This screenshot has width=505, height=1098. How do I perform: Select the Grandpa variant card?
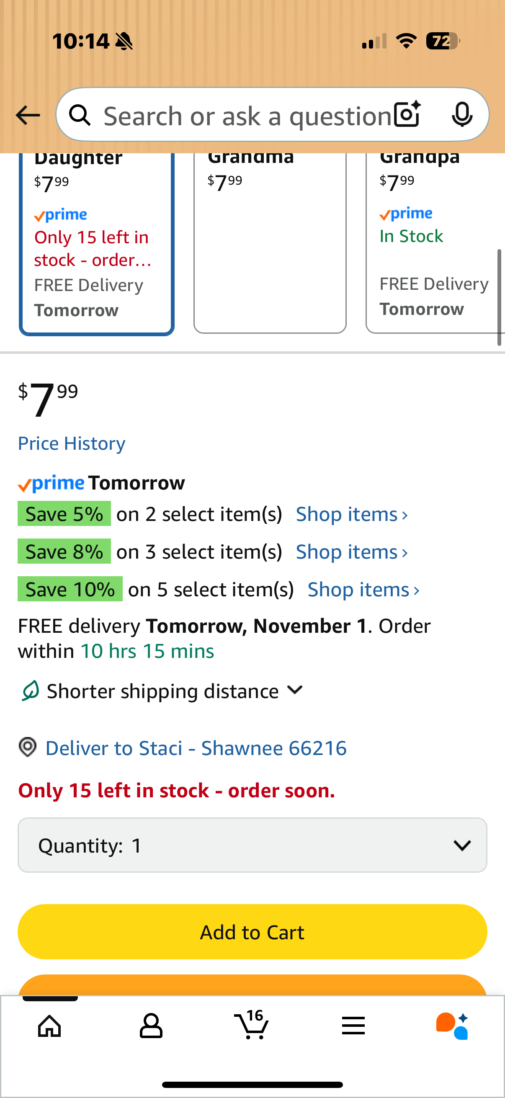click(435, 243)
